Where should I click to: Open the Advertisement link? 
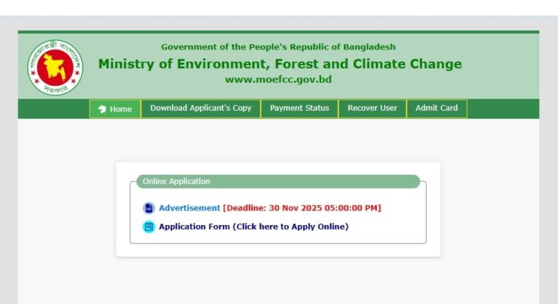pyautogui.click(x=189, y=208)
